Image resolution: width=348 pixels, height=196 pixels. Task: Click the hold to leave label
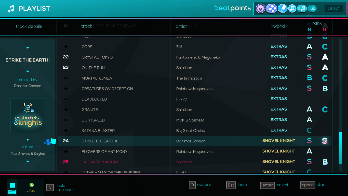[65, 188]
